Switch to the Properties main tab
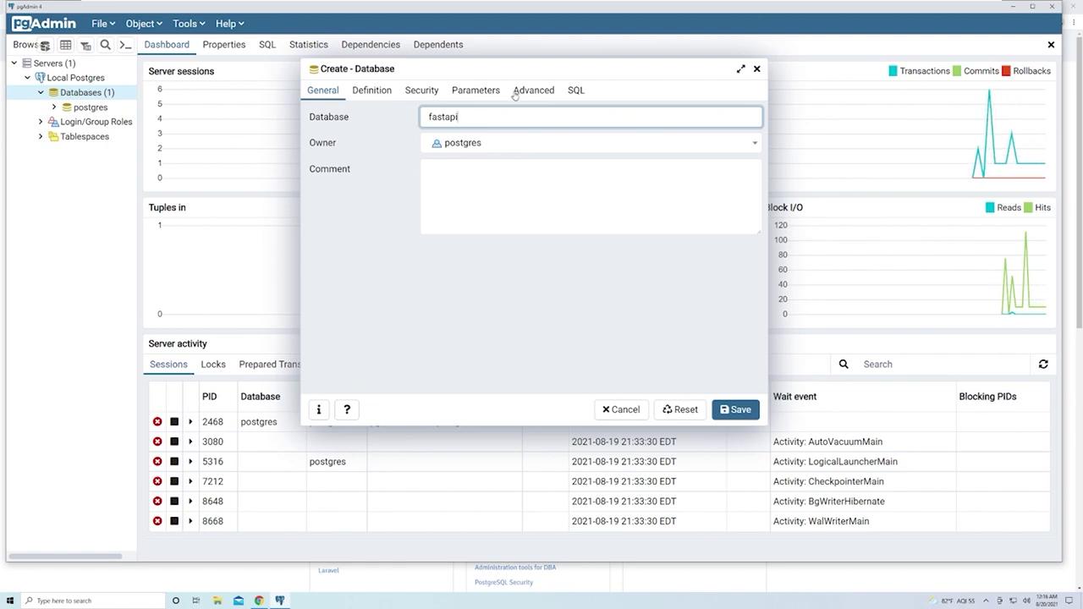 click(x=224, y=45)
